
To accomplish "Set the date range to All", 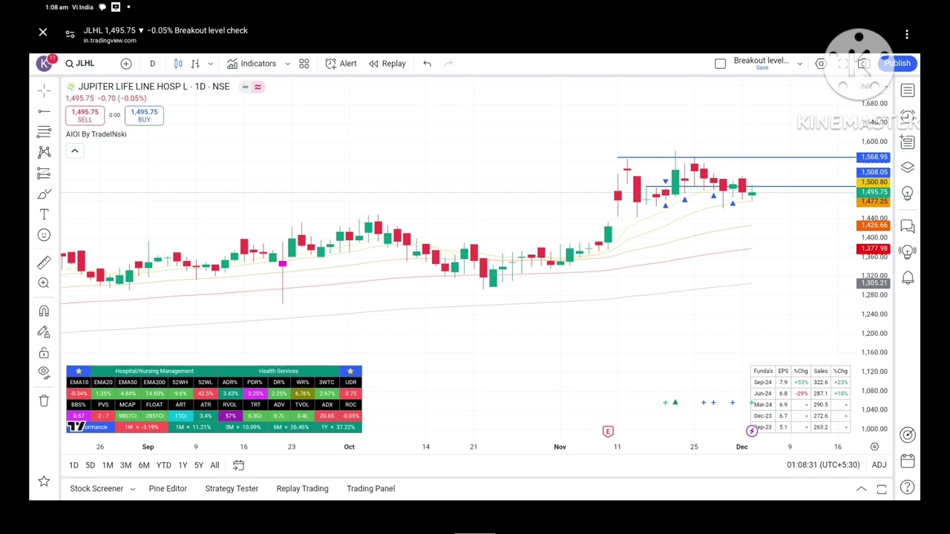I will (214, 465).
